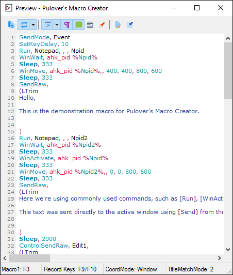The image size is (233, 275).
Task: Toggle the purple paragraph symbol button
Action: coord(67,25)
